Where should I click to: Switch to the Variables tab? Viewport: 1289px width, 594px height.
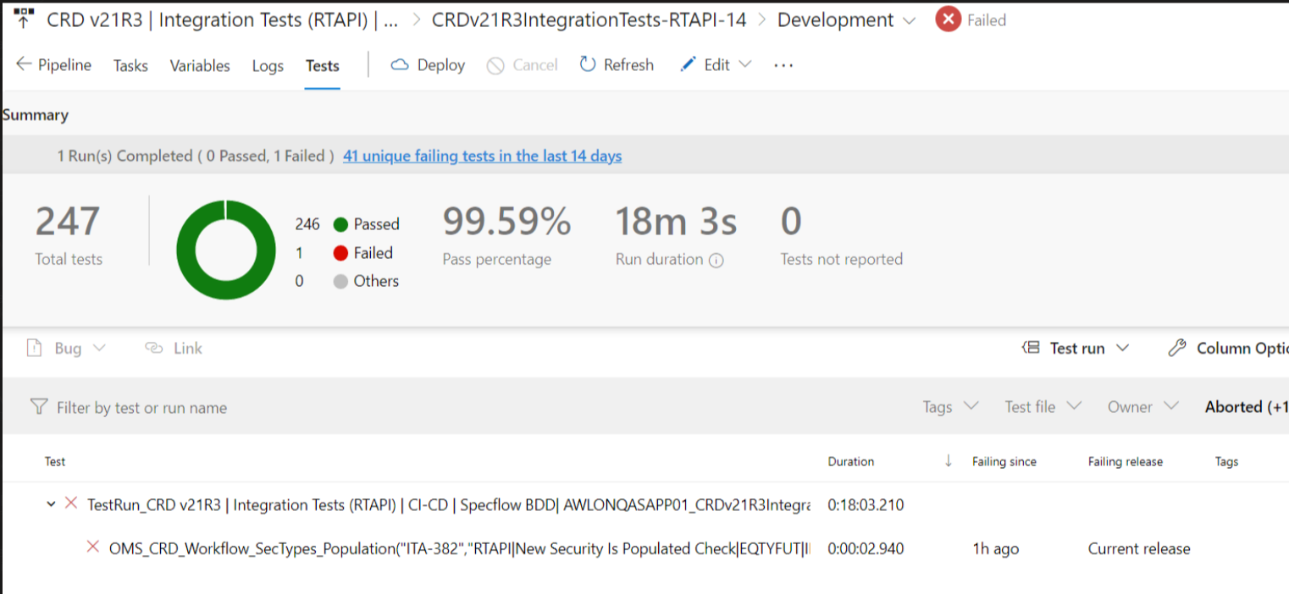200,66
